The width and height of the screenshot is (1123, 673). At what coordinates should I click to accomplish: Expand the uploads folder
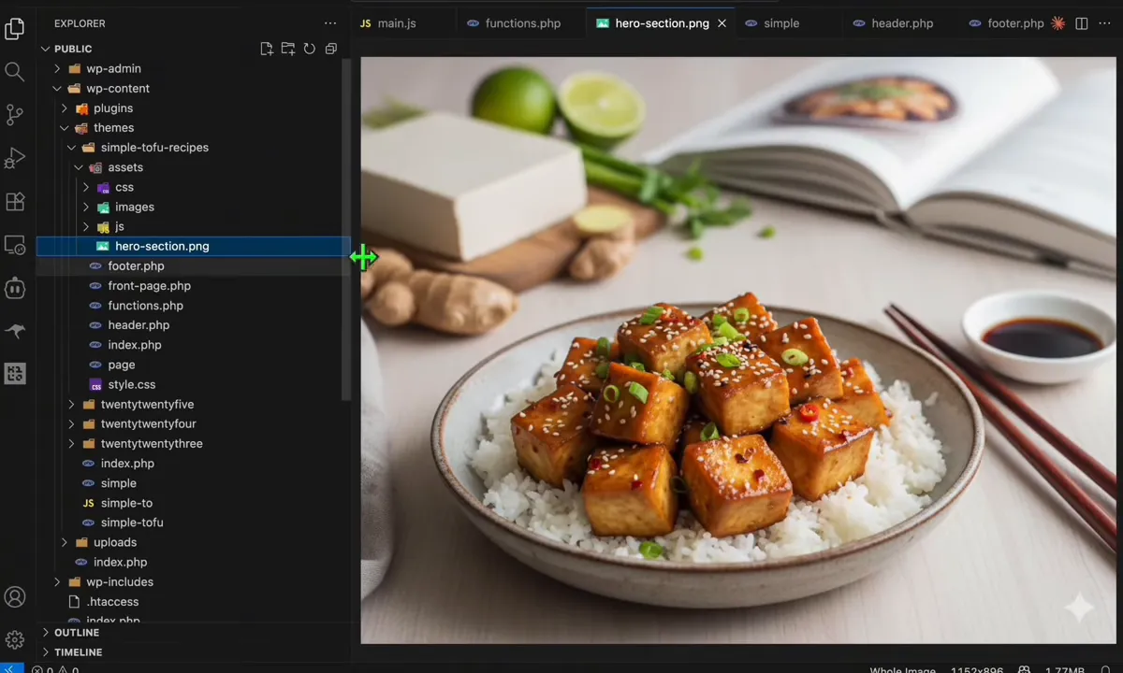(x=65, y=542)
